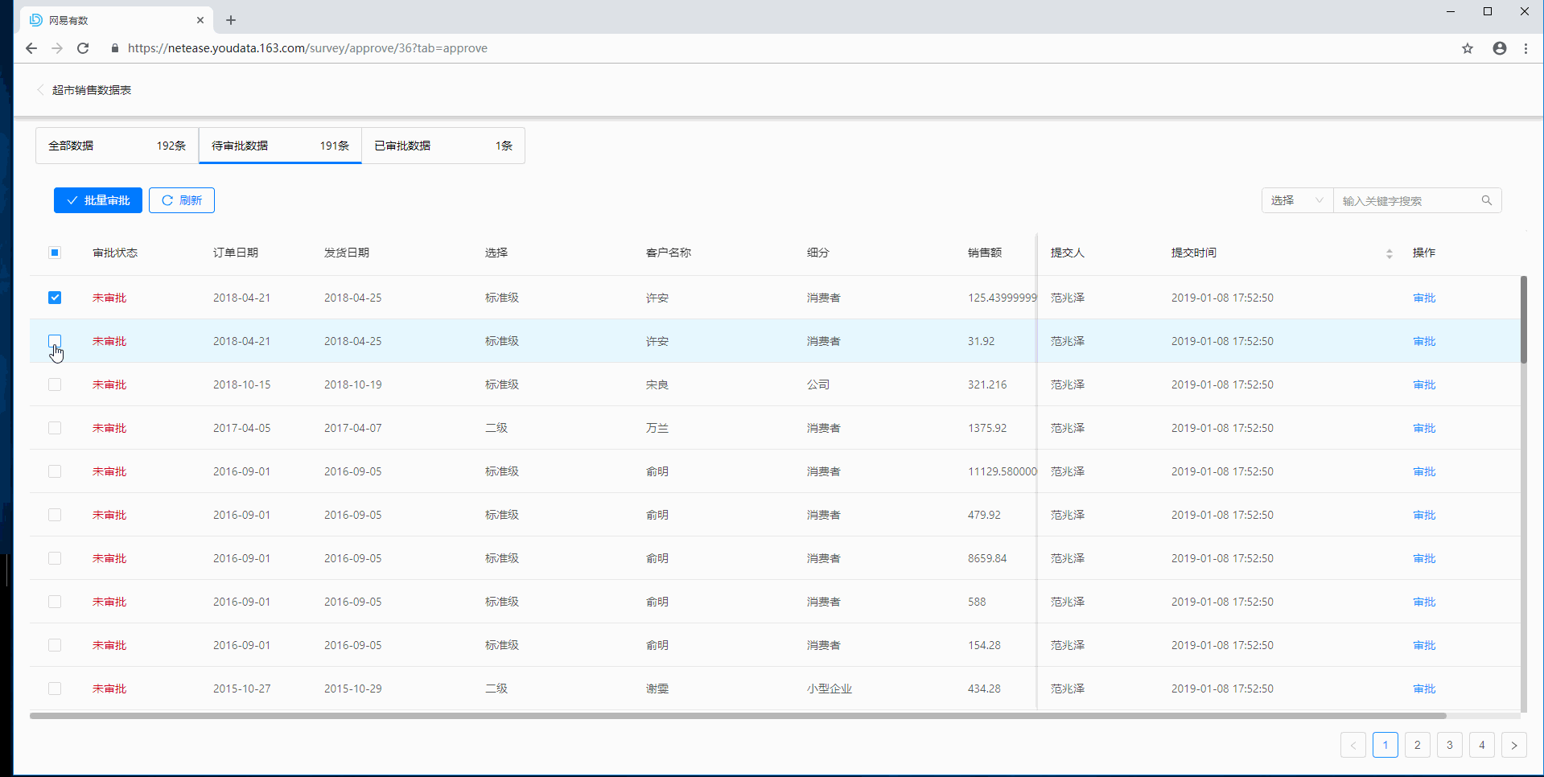Check the row with sales 588

55,602
